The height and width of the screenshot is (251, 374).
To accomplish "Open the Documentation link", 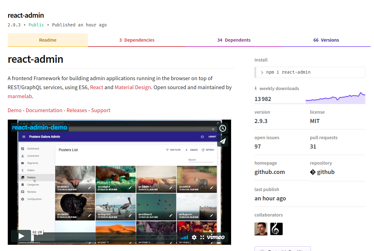I will pyautogui.click(x=44, y=110).
